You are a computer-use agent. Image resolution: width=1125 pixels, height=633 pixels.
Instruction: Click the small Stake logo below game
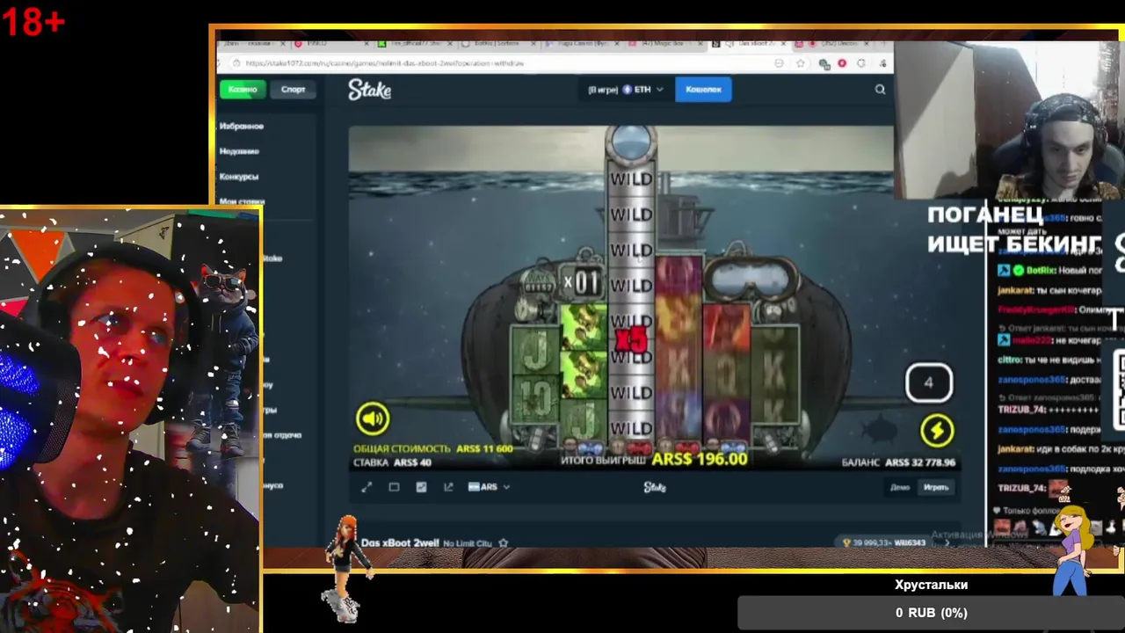[655, 487]
